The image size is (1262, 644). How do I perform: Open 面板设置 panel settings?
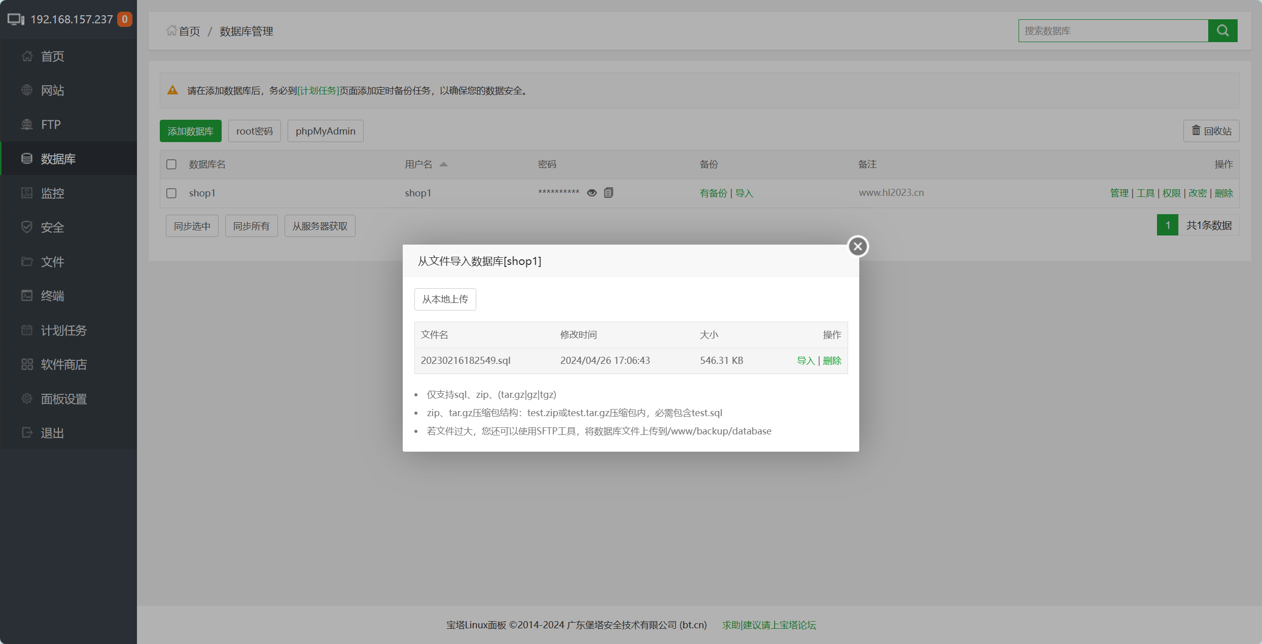(x=64, y=399)
